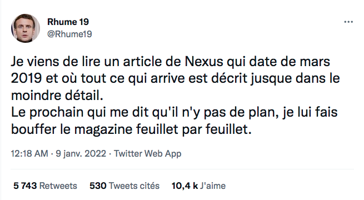Click the Twitter Web App source link
This screenshot has width=364, height=200.
(148, 153)
